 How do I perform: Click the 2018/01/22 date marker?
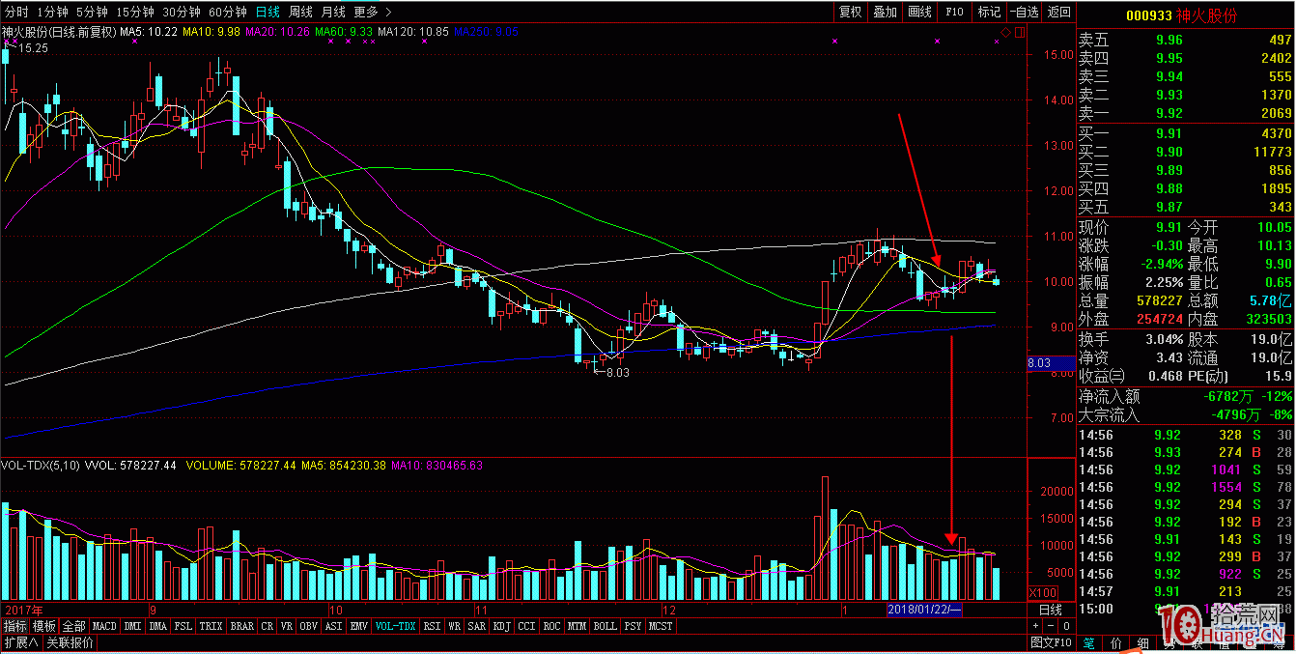(x=924, y=610)
